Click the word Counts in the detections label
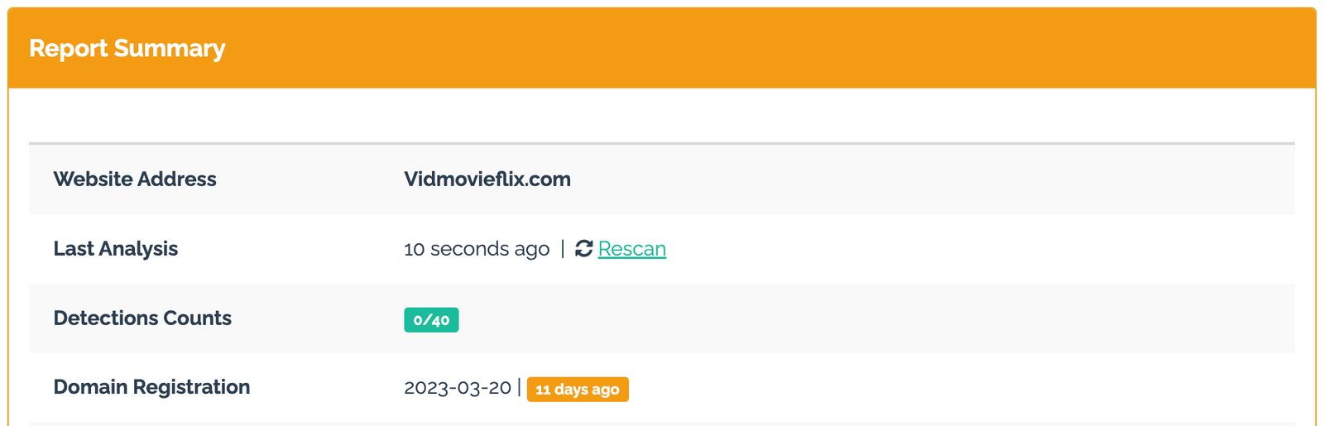The width and height of the screenshot is (1324, 426). [198, 318]
